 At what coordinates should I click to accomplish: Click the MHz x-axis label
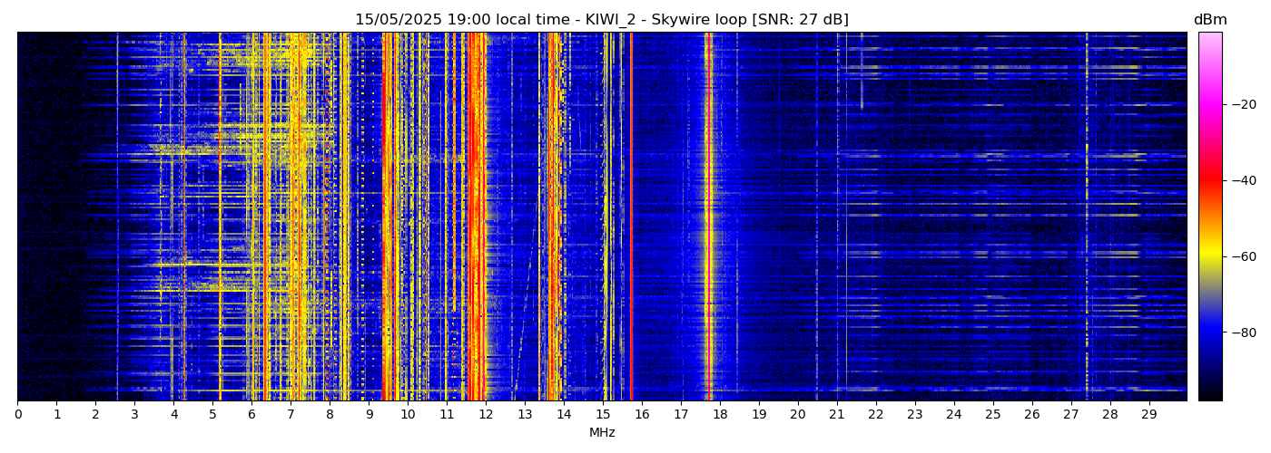coord(602,433)
